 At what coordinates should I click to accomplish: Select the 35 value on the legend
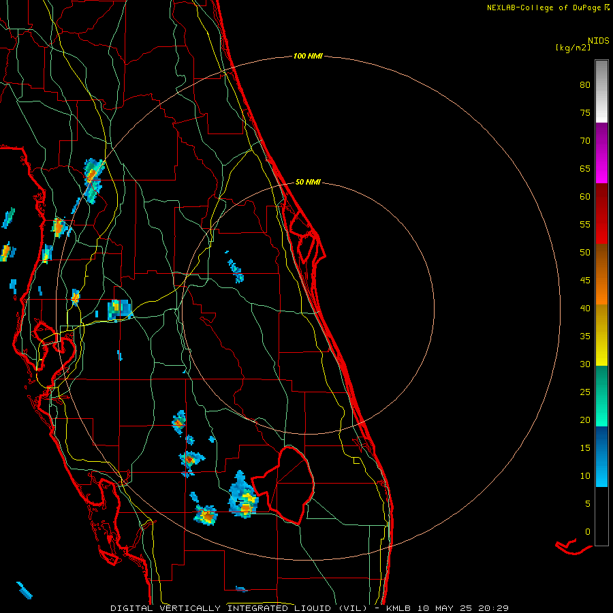pyautogui.click(x=585, y=336)
